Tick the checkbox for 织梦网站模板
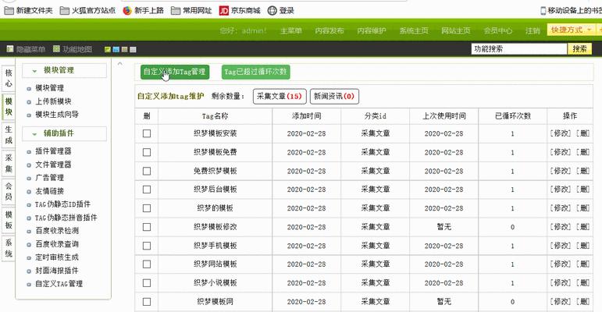 tap(147, 264)
